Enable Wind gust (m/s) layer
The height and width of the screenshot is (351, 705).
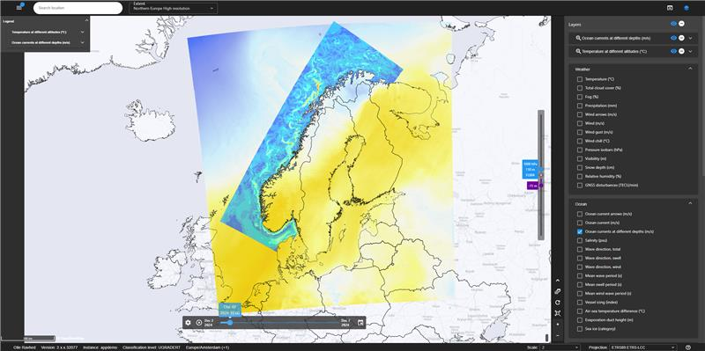[x=580, y=132]
